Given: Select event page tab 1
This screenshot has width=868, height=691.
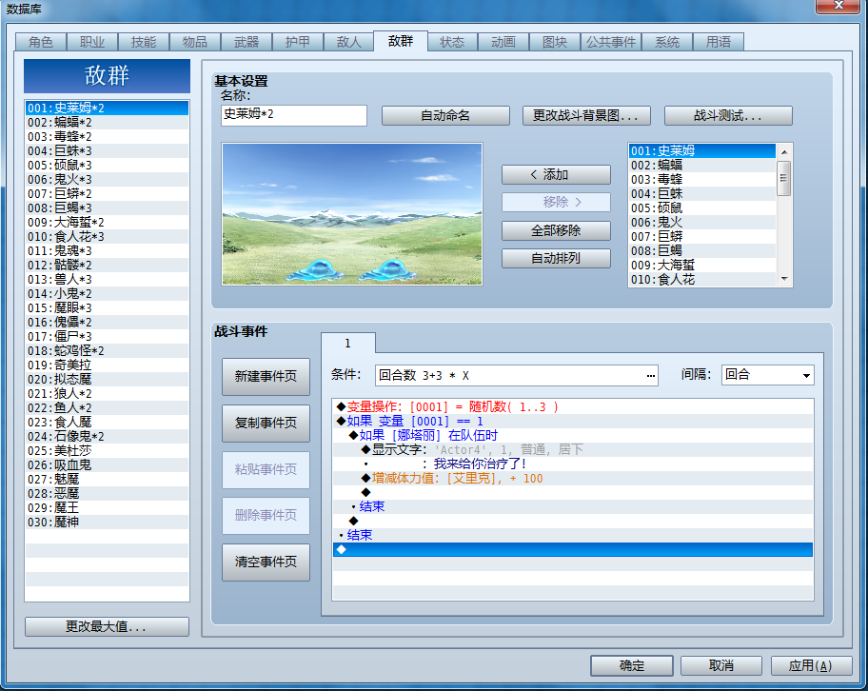Looking at the screenshot, I should (x=348, y=344).
